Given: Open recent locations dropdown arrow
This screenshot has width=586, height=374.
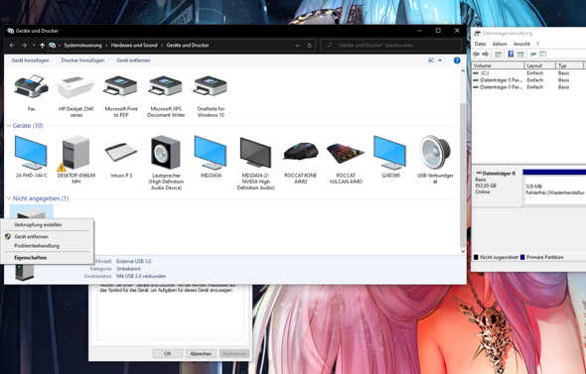Looking at the screenshot, I should point(34,46).
